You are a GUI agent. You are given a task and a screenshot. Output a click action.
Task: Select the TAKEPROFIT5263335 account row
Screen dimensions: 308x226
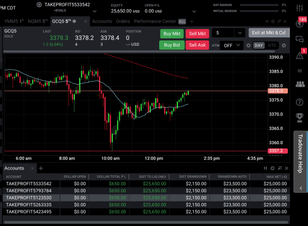[146, 205]
